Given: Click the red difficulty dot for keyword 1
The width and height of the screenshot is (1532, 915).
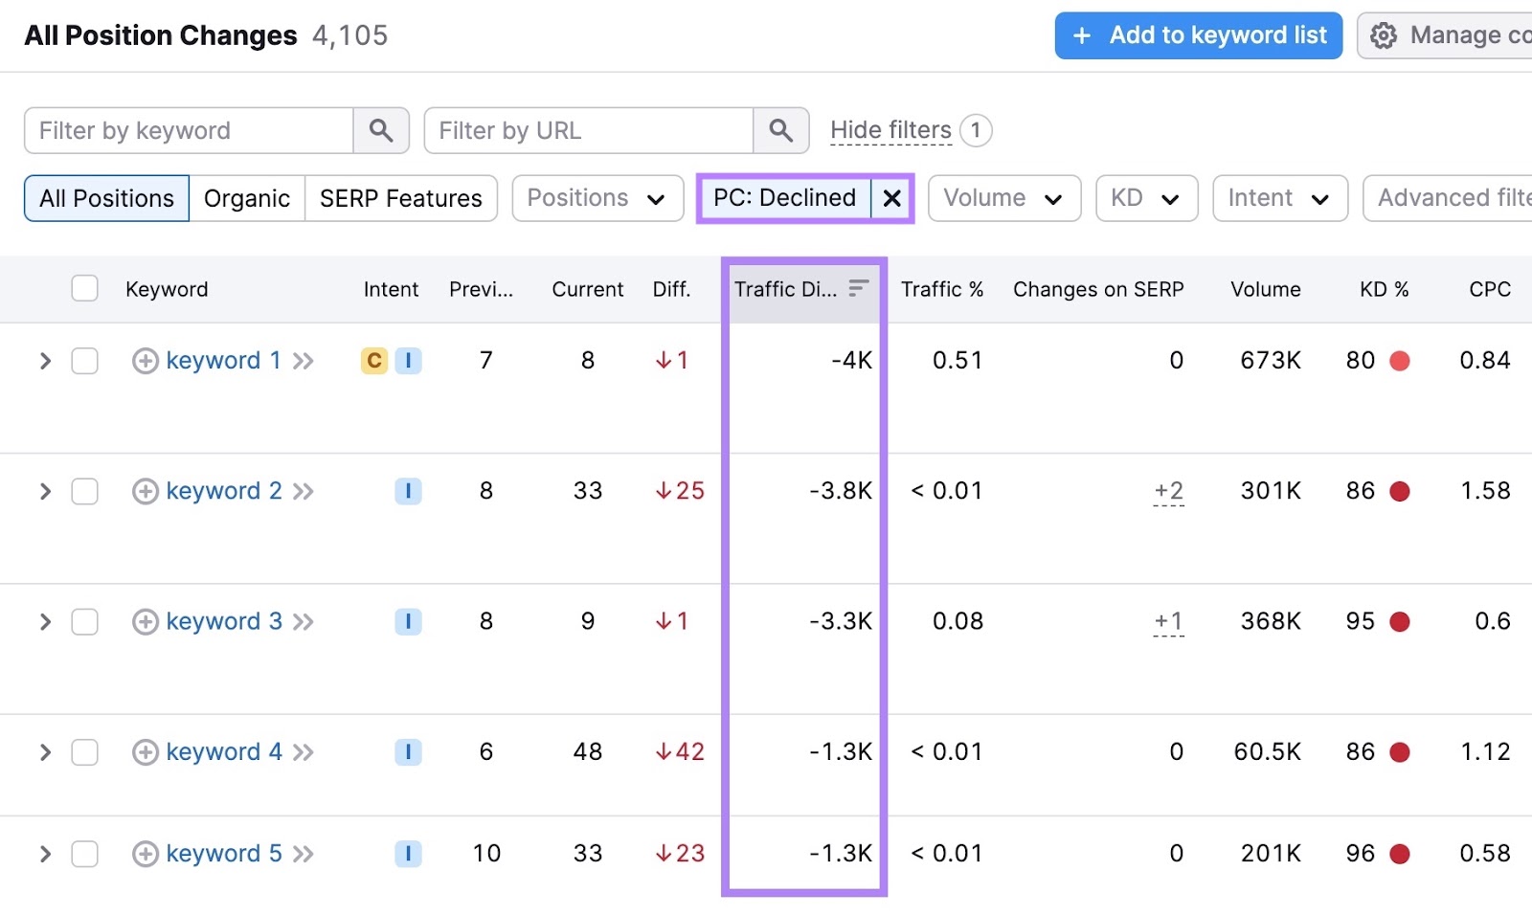Looking at the screenshot, I should 1401,361.
